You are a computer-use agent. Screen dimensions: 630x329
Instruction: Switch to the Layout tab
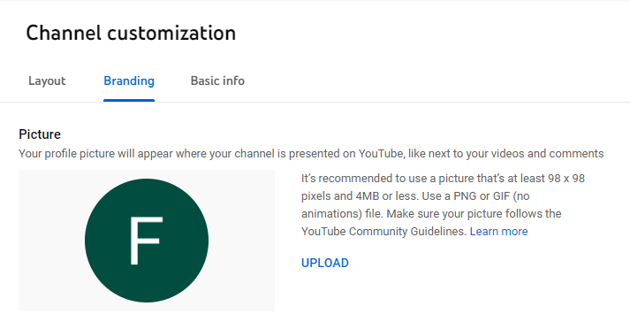click(47, 80)
